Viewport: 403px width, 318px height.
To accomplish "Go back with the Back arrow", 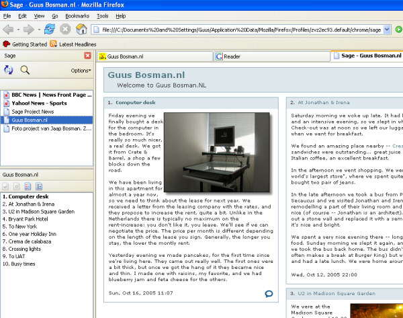I will tap(8, 30).
